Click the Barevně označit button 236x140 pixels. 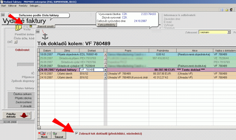coord(46,26)
